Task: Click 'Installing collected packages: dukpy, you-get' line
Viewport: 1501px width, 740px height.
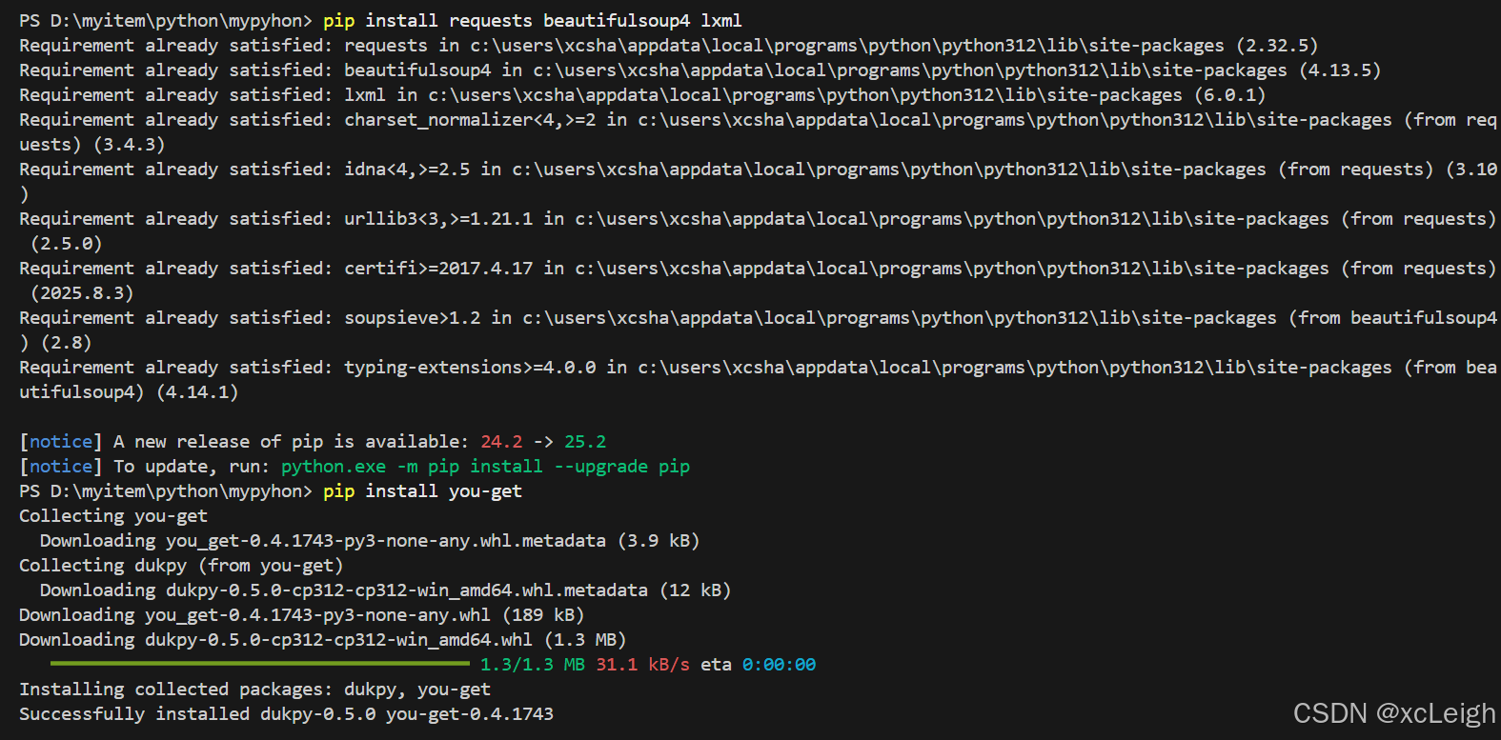Action: [x=254, y=690]
